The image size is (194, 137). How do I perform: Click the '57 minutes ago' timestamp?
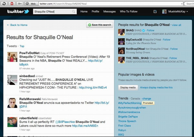27,68
